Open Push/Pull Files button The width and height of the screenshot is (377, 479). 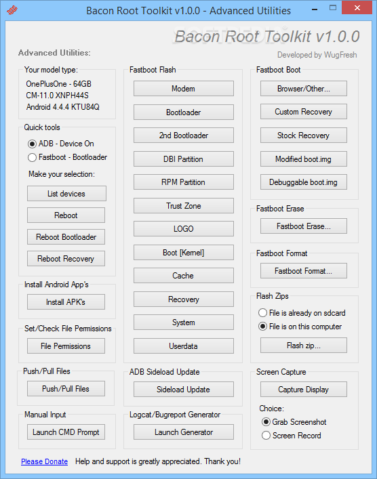coord(66,389)
